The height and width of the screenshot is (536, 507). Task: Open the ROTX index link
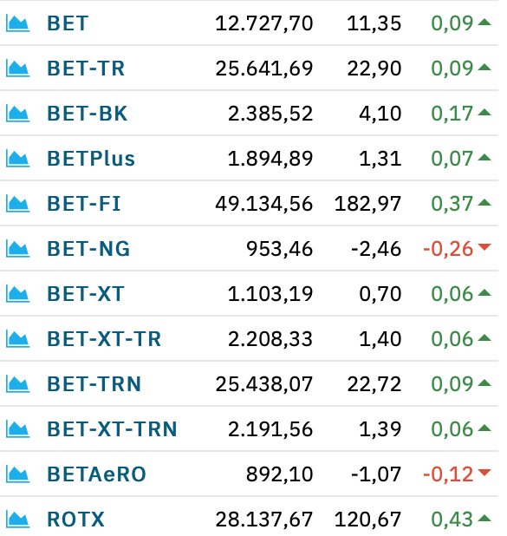coord(75,520)
